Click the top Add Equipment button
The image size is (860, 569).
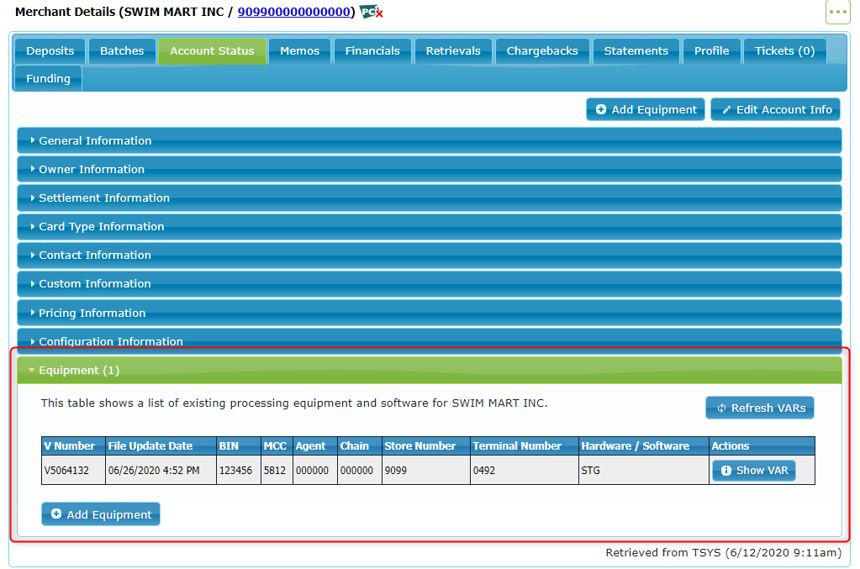point(646,109)
